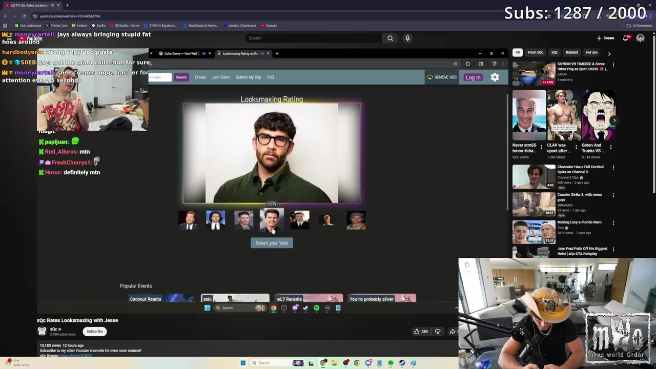
Task: Open the Windows Start button on the taskbar
Action: 243,363
